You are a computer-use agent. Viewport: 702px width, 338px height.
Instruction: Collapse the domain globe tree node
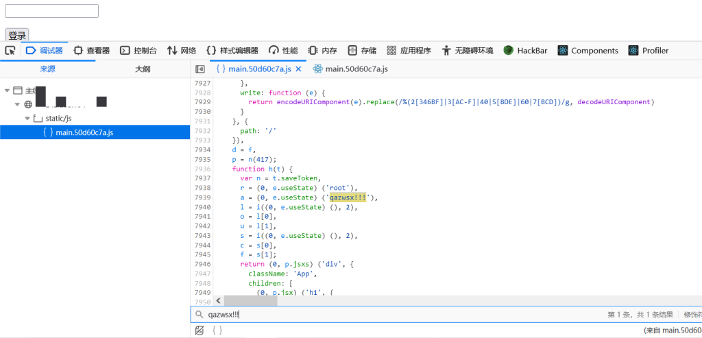pos(18,104)
